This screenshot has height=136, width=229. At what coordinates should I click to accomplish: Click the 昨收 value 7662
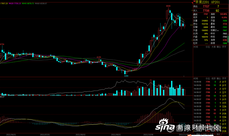225,34
